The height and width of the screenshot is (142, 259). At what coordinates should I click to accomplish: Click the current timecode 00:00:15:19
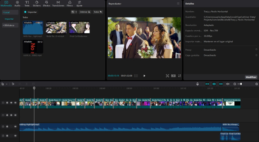[x=113, y=76]
